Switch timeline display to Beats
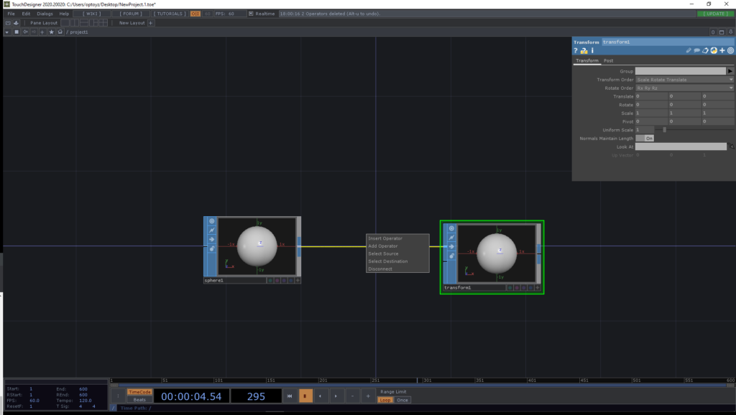Screen dimensions: 736x415 pyautogui.click(x=139, y=399)
